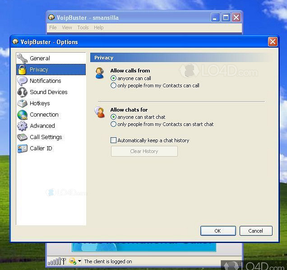
Task: Click the 'Allow calls from' heading
Action: 130,71
